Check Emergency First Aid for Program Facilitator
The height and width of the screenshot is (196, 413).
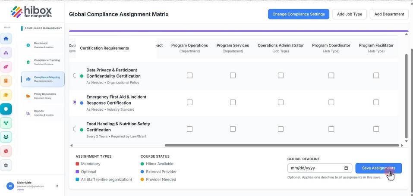point(376,103)
